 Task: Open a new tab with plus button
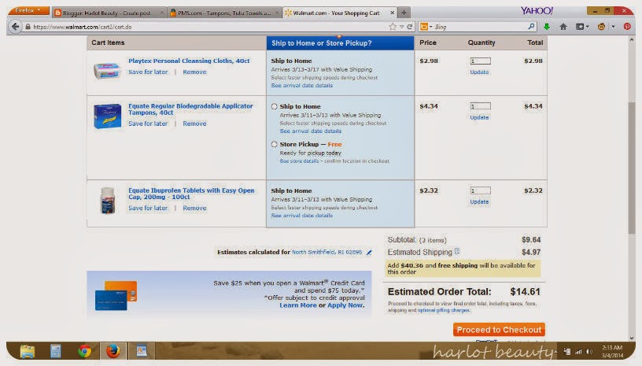click(404, 13)
